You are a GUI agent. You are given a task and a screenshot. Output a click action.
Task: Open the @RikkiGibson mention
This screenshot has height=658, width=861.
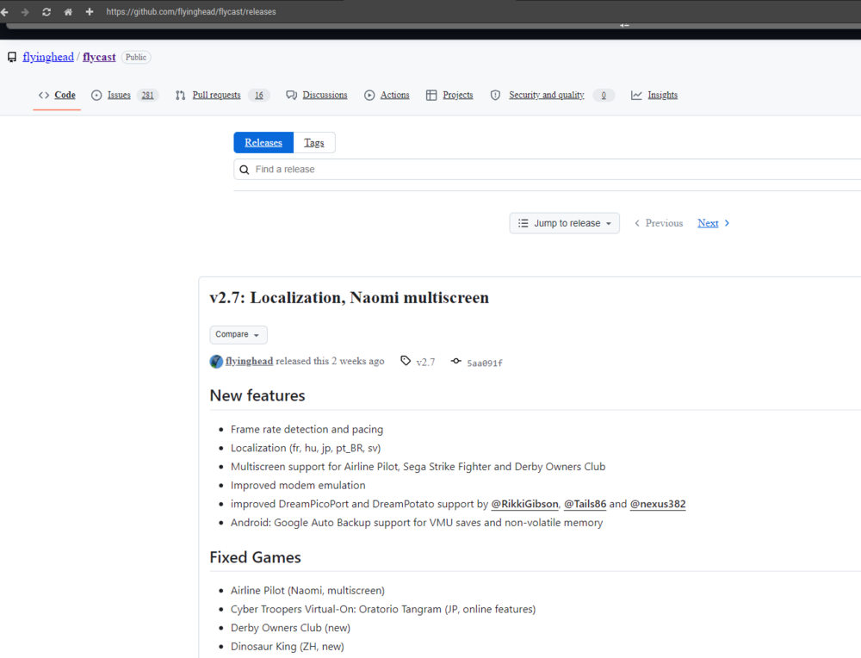(x=525, y=504)
